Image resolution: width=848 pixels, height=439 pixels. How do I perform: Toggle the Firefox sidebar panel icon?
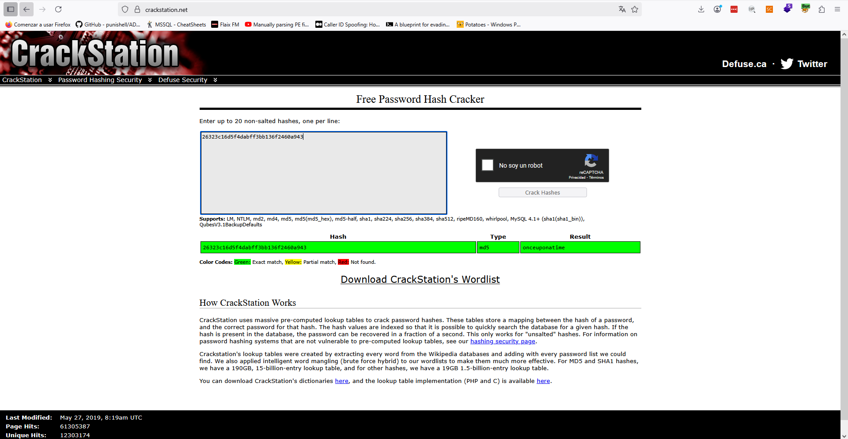pyautogui.click(x=11, y=9)
